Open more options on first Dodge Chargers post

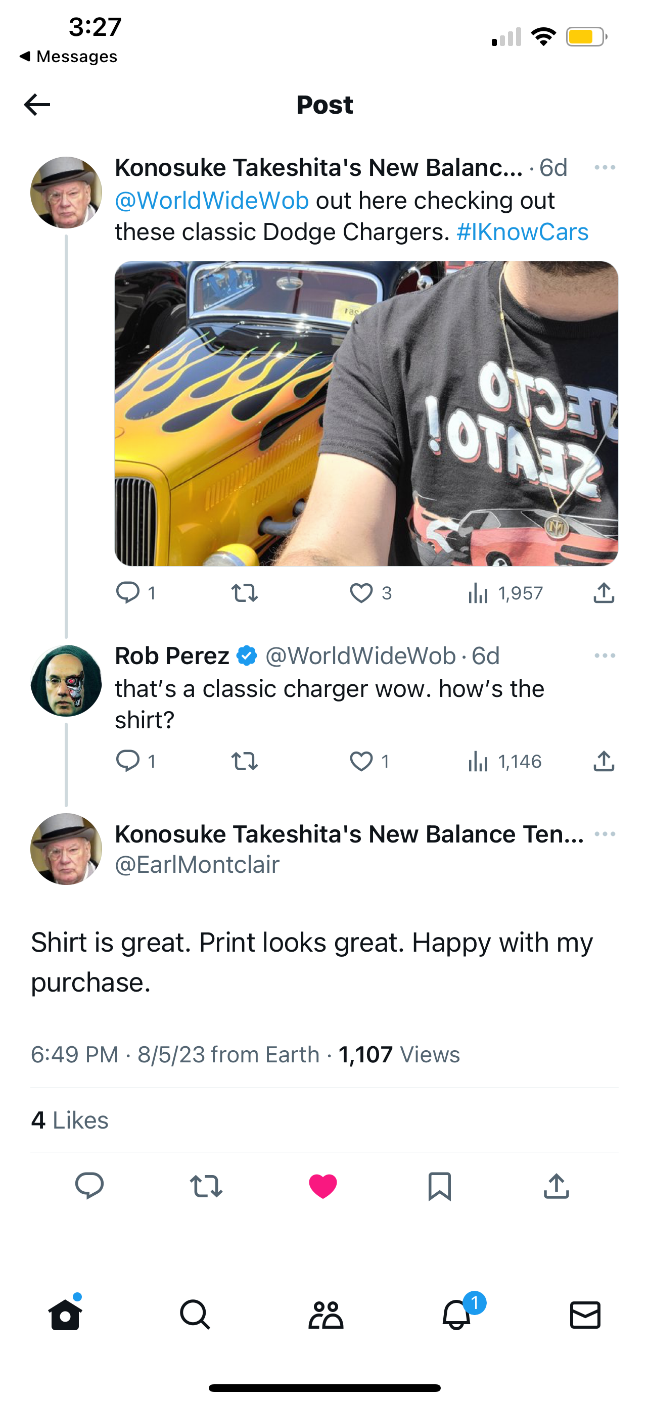pos(605,168)
